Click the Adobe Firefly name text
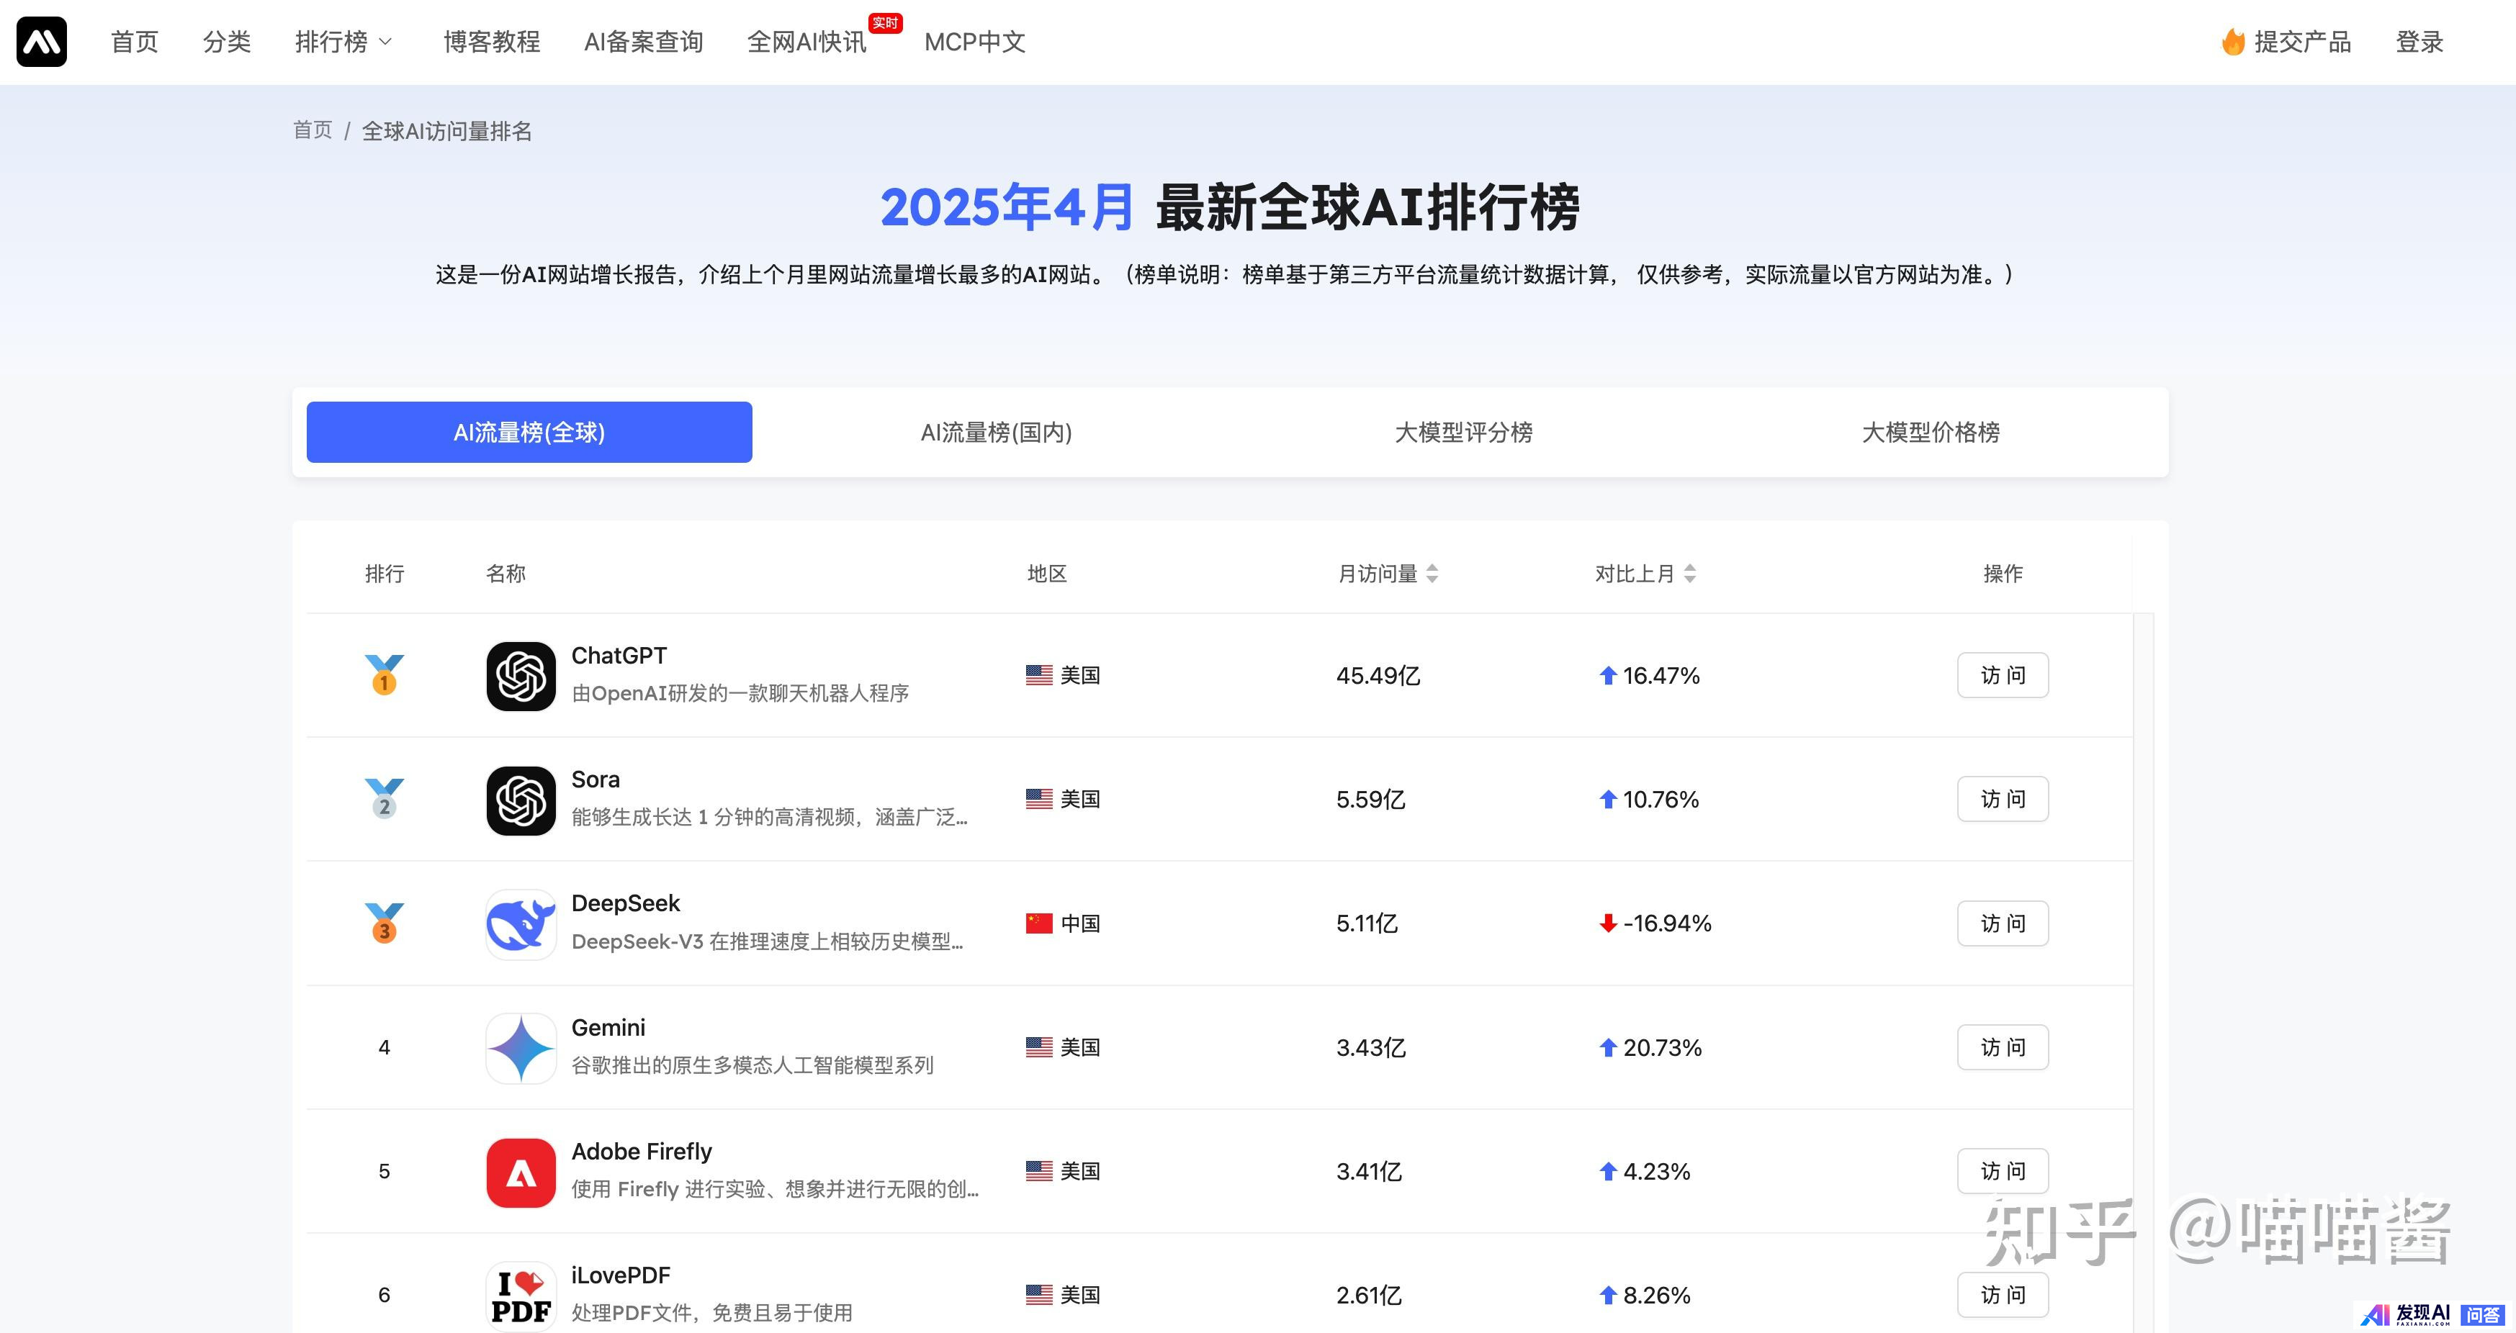 [642, 1152]
